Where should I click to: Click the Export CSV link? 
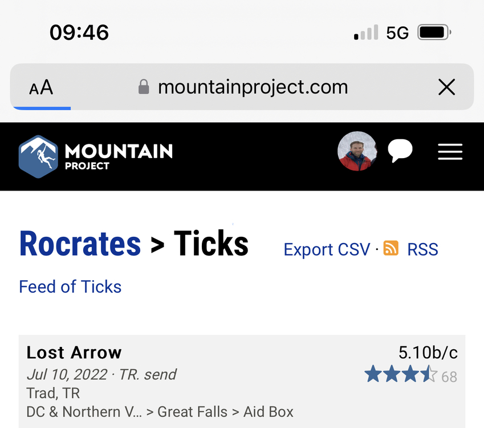tap(327, 249)
